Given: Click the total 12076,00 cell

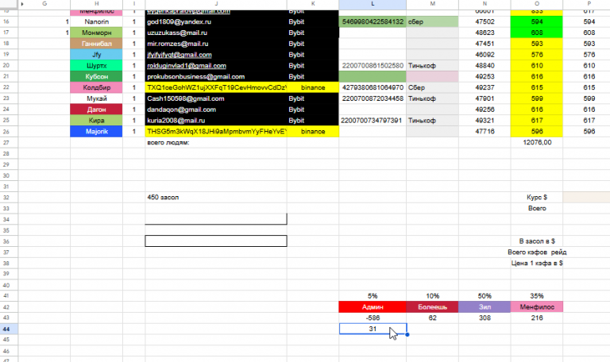Looking at the screenshot, I should point(536,142).
